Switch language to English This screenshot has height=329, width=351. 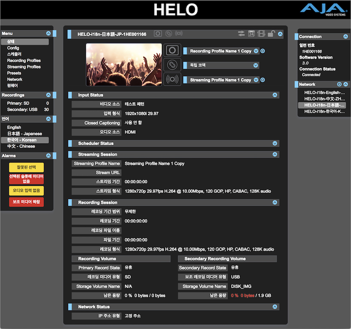[14, 127]
